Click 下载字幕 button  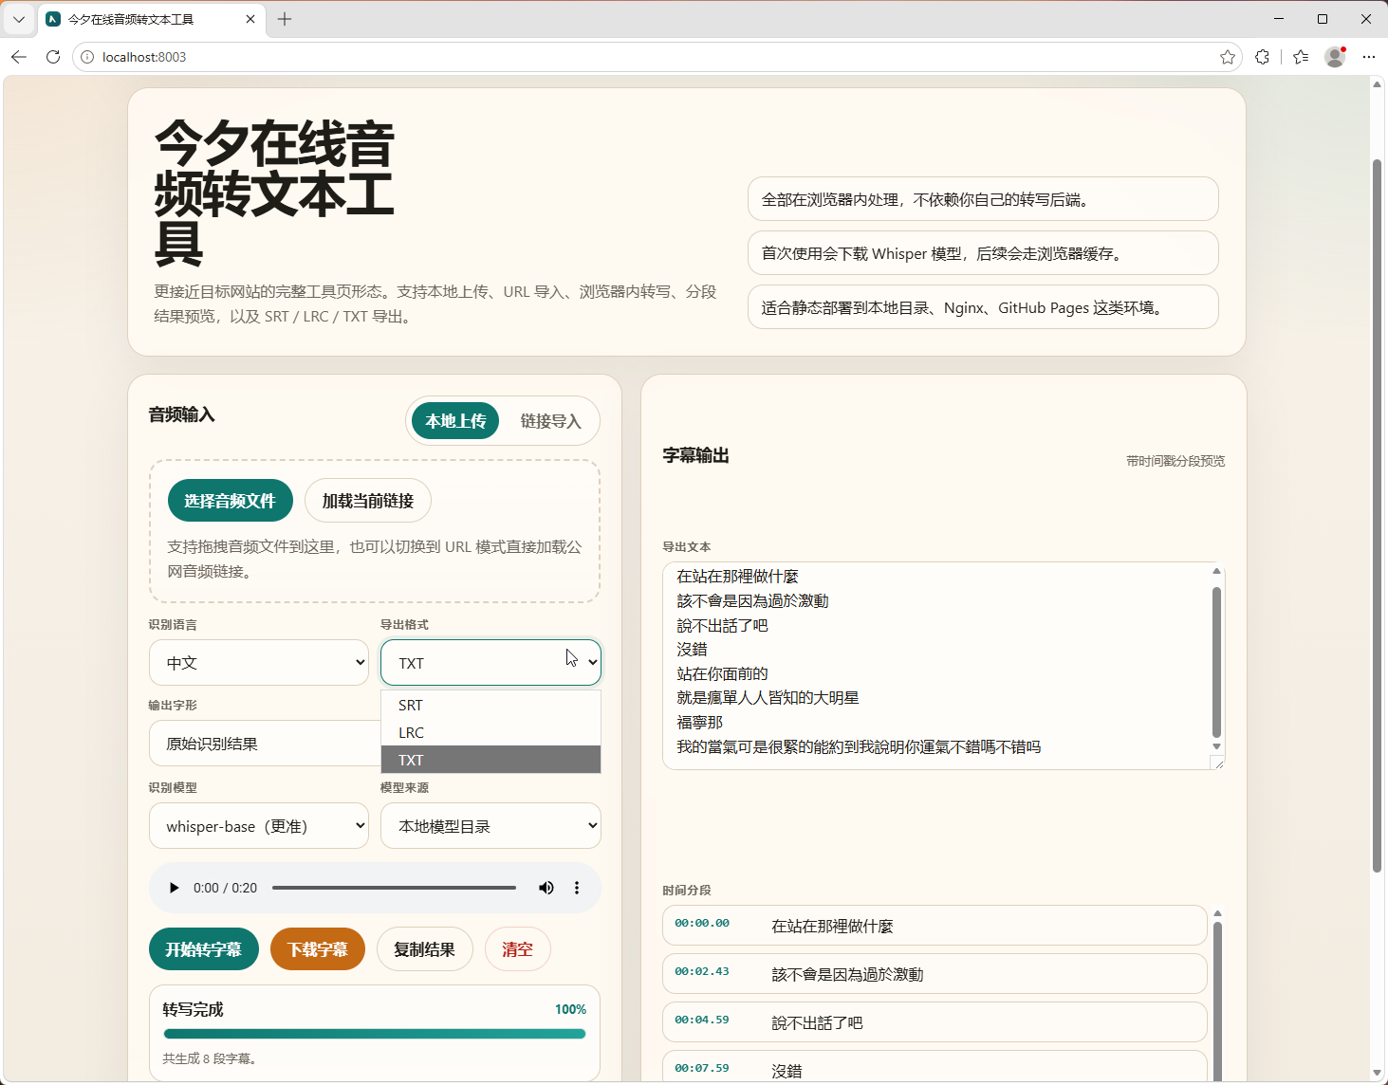(x=318, y=949)
